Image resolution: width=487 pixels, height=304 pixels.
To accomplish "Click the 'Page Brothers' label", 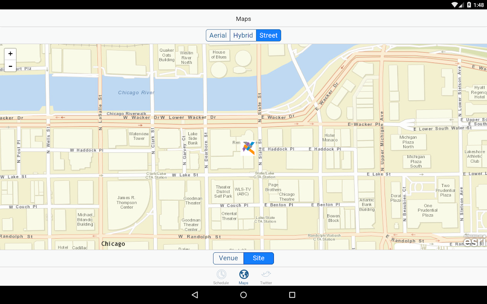I will (x=273, y=187).
